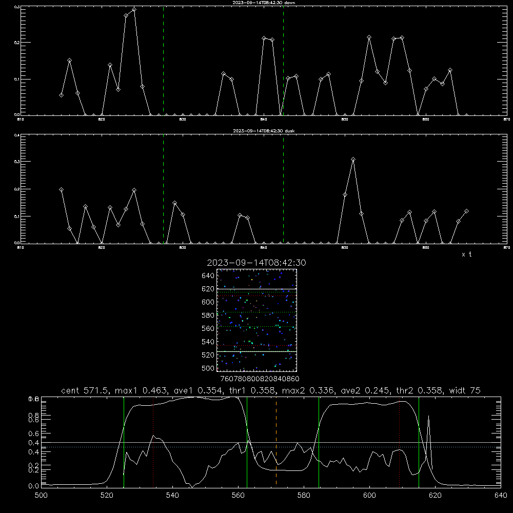Click the 'x t' label under dusk plot
This screenshot has height=513, width=513.
pos(466,254)
